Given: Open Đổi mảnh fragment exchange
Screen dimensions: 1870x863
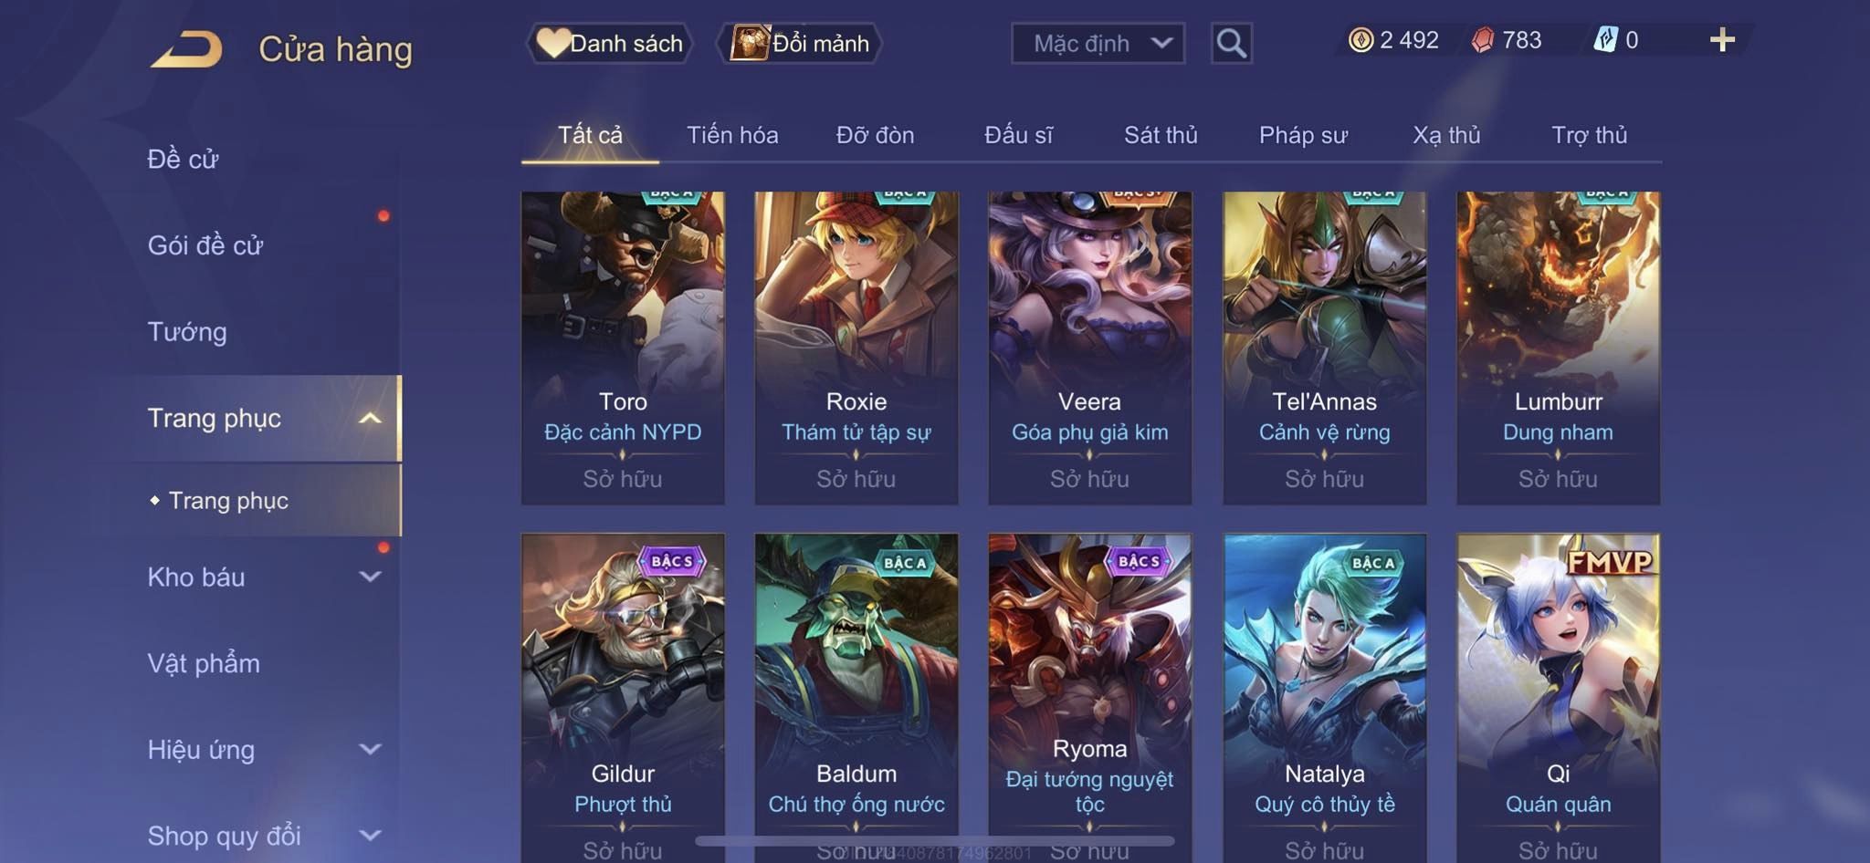Looking at the screenshot, I should tap(800, 43).
